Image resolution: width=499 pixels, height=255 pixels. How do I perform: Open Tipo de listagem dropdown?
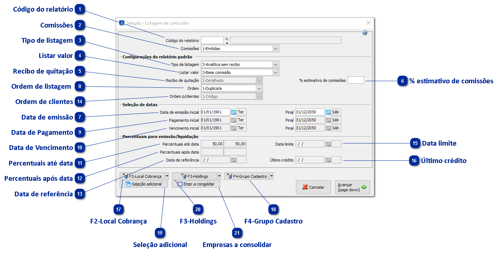[x=276, y=64]
